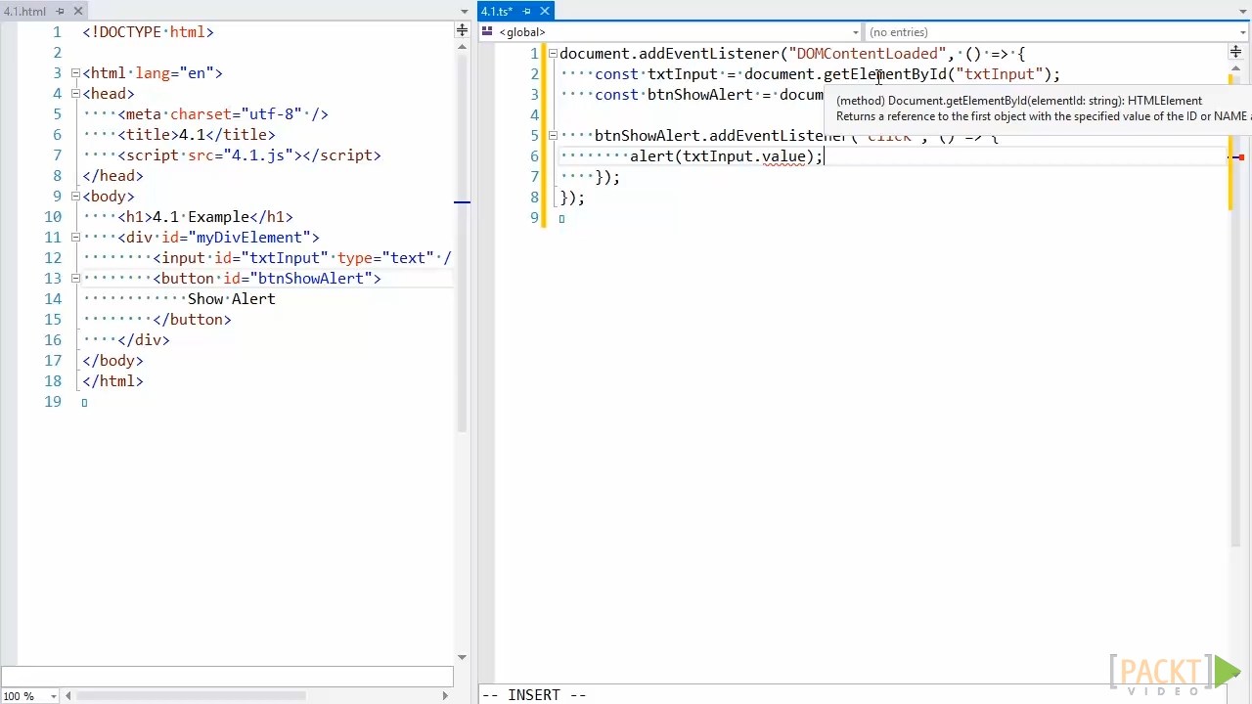Open the <global> scope dropdown
Image resolution: width=1252 pixels, height=704 pixels.
(x=671, y=32)
